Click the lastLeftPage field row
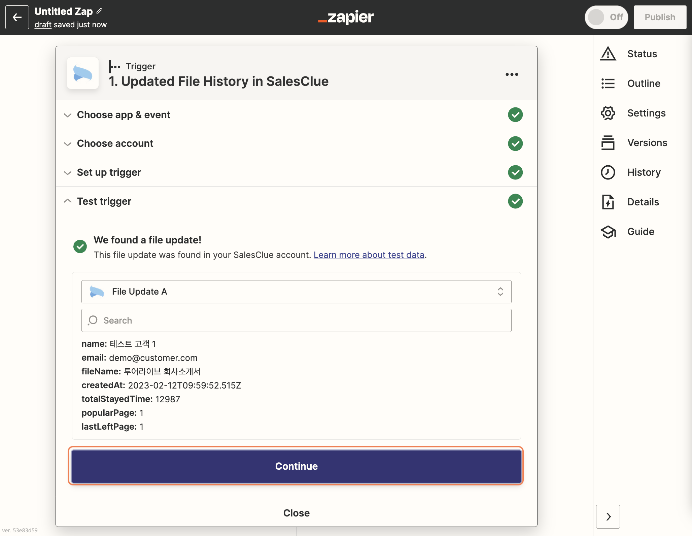Image resolution: width=692 pixels, height=536 pixels. (x=112, y=427)
